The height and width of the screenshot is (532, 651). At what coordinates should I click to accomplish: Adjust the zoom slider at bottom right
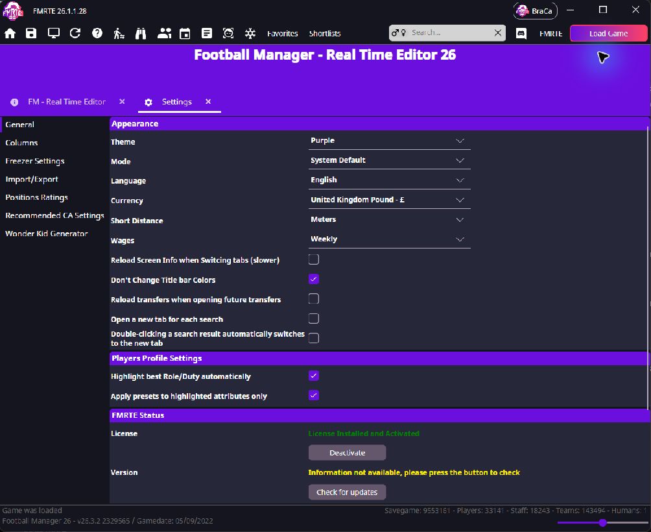(603, 523)
